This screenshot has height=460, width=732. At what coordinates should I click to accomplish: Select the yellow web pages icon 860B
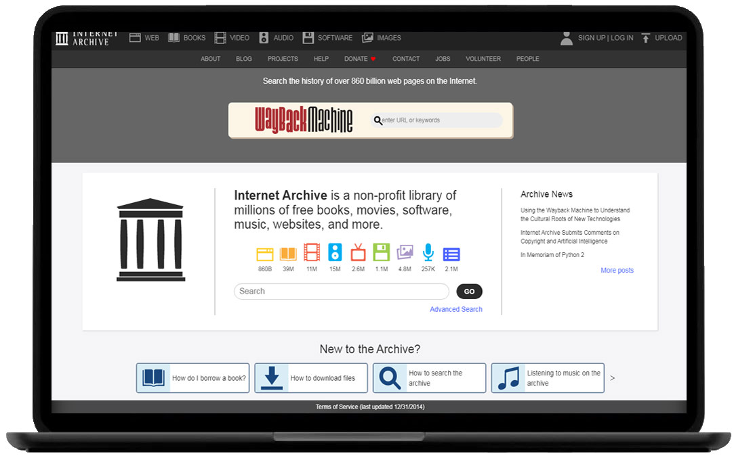(x=265, y=254)
